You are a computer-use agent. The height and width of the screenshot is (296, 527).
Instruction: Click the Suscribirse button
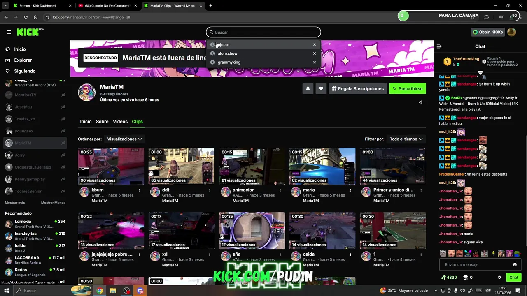coord(408,88)
